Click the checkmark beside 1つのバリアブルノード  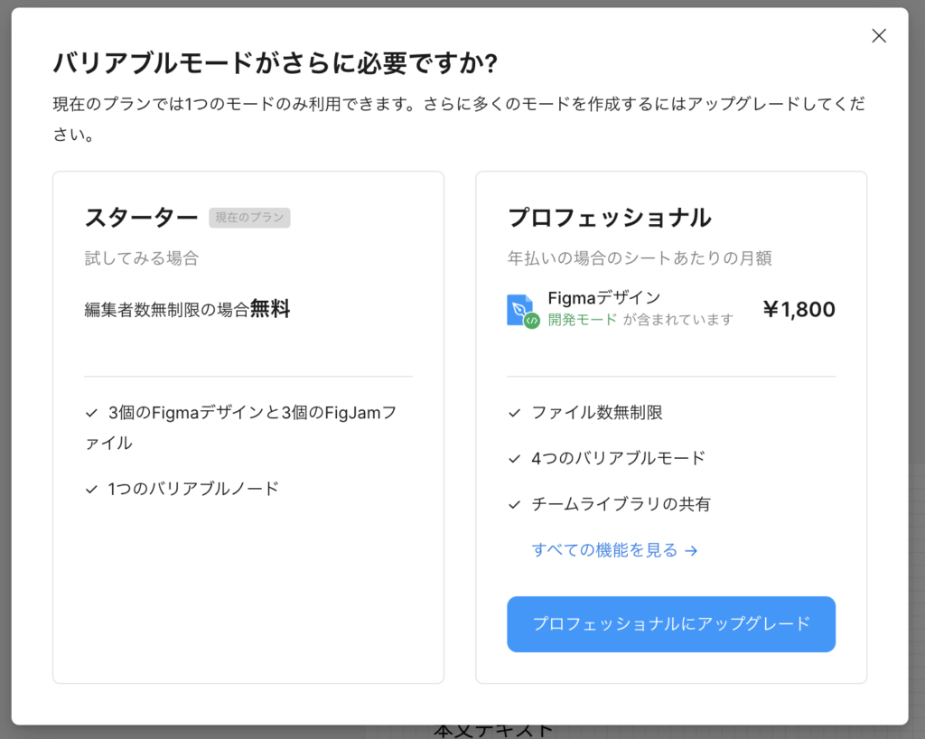91,489
